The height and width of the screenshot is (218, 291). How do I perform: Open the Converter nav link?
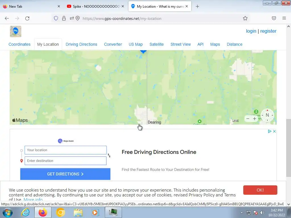click(113, 44)
